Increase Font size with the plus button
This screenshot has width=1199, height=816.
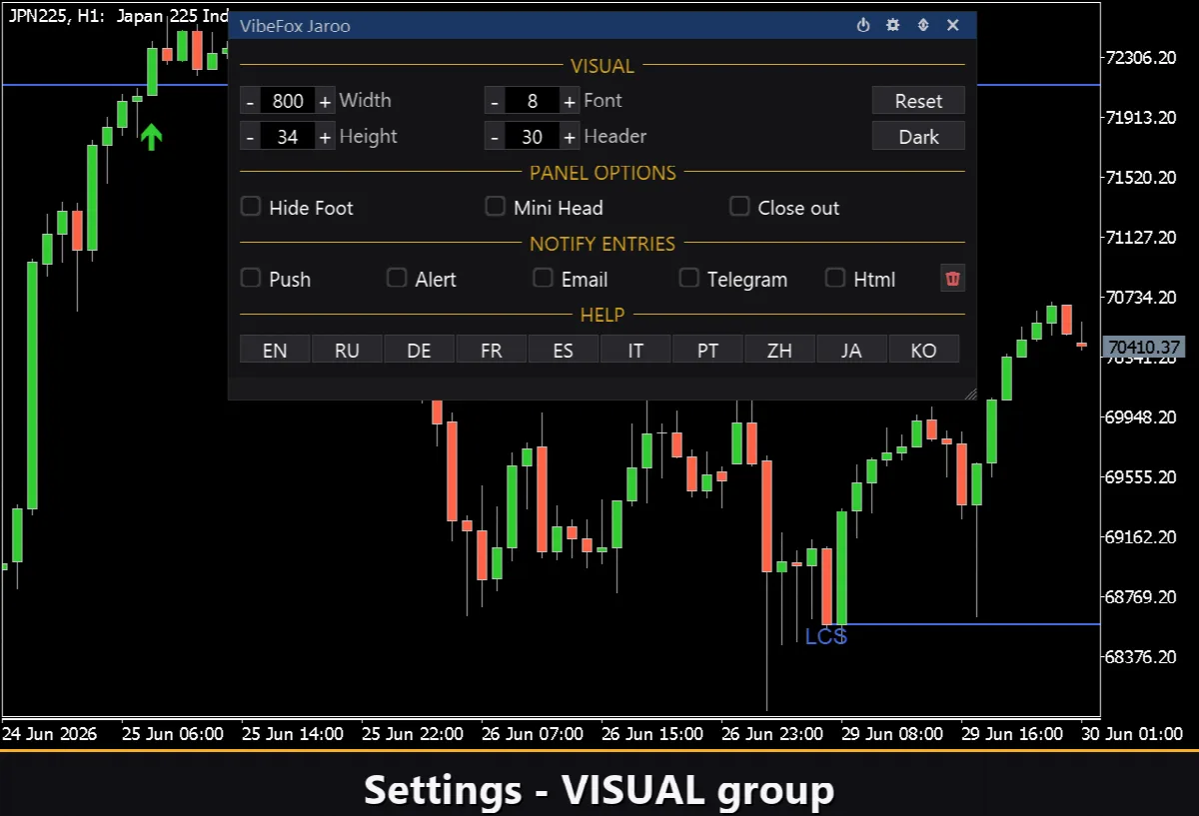pyautogui.click(x=569, y=101)
